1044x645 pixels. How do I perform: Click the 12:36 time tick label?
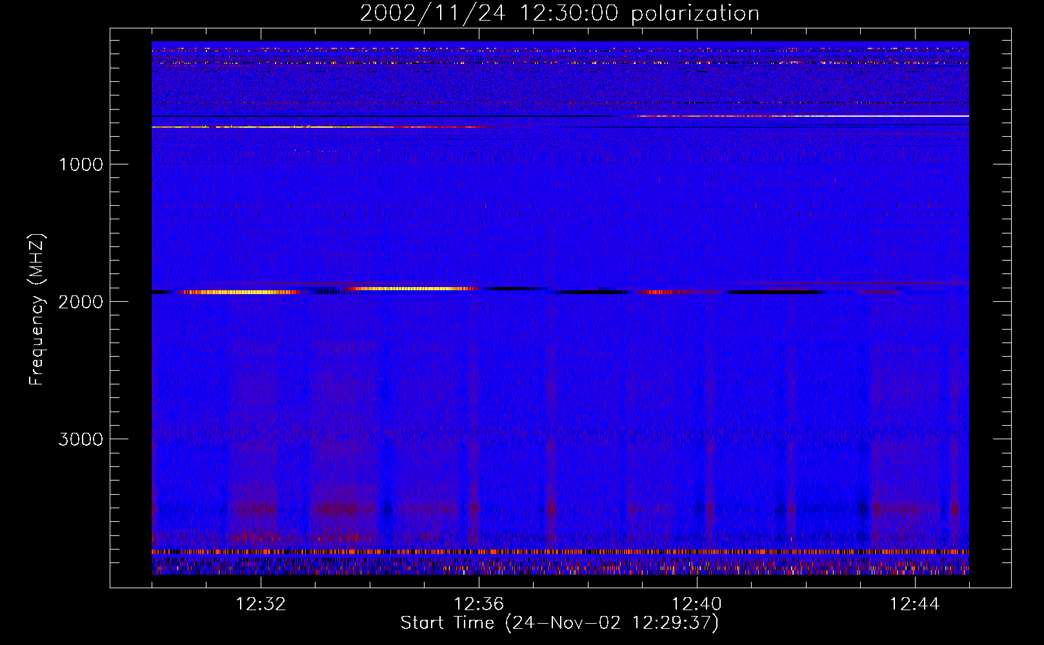(479, 604)
